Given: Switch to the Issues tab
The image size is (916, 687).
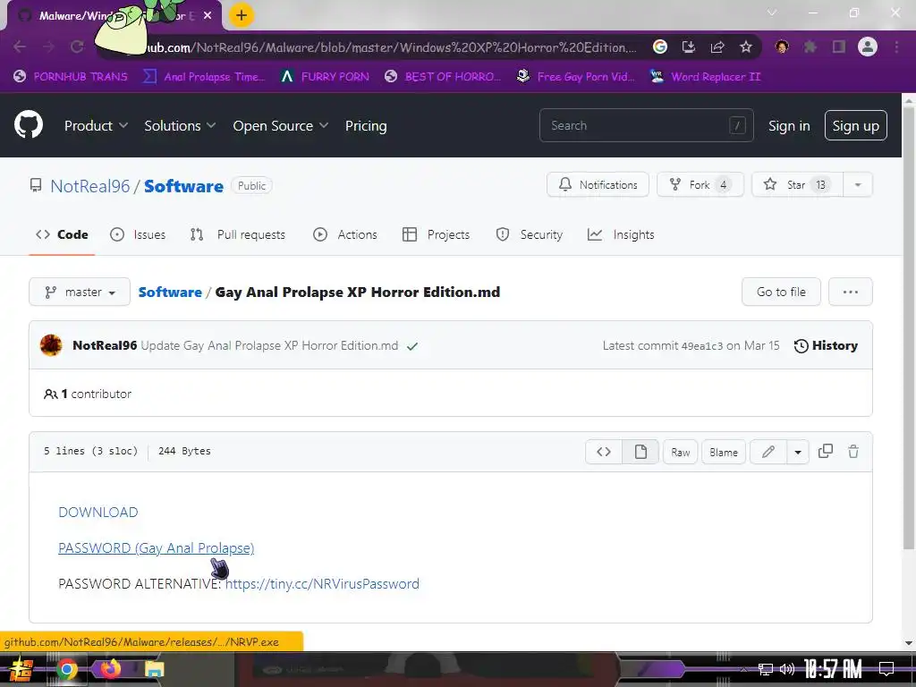Looking at the screenshot, I should pyautogui.click(x=138, y=234).
